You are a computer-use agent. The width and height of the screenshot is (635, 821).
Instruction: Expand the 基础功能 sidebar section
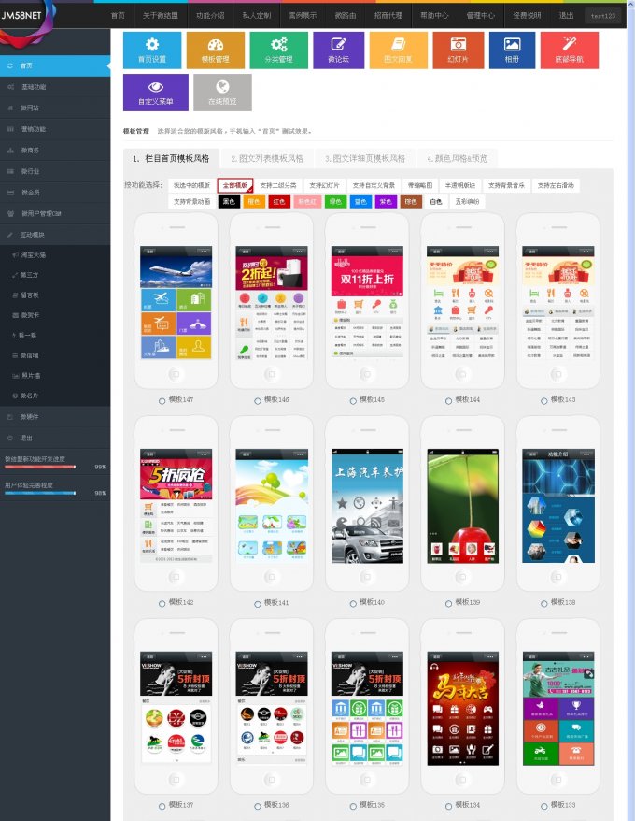[x=55, y=87]
